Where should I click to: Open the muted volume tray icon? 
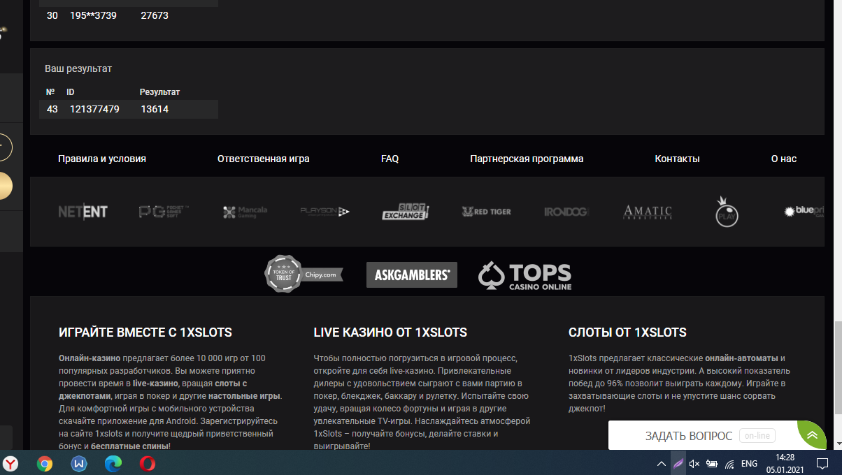(x=694, y=463)
